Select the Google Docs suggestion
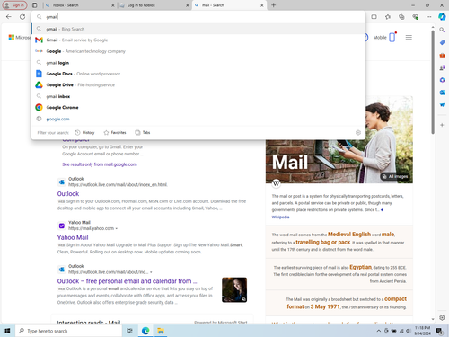 pos(198,74)
